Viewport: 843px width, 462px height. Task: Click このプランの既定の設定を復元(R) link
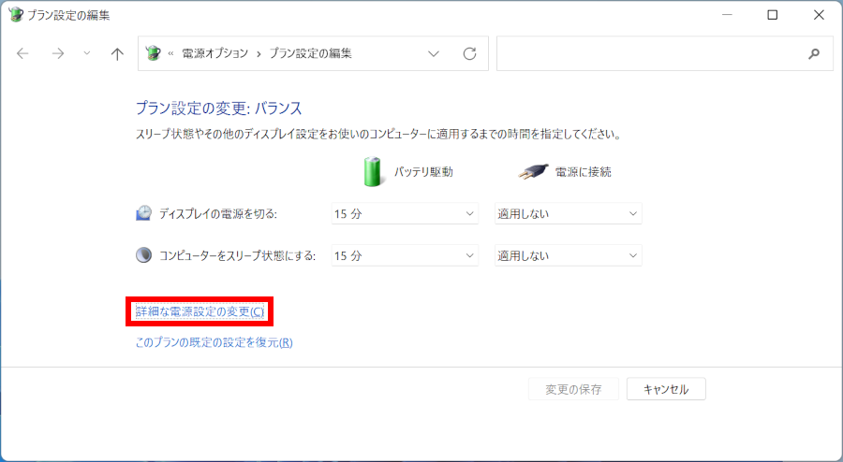214,342
